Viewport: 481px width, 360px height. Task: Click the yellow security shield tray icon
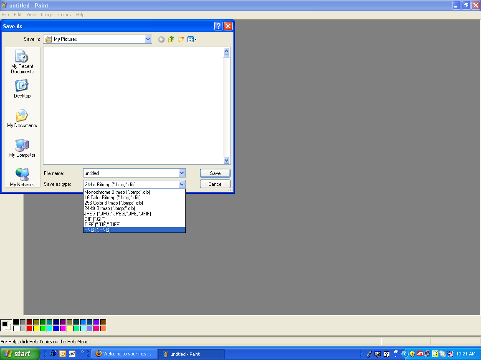[412, 354]
